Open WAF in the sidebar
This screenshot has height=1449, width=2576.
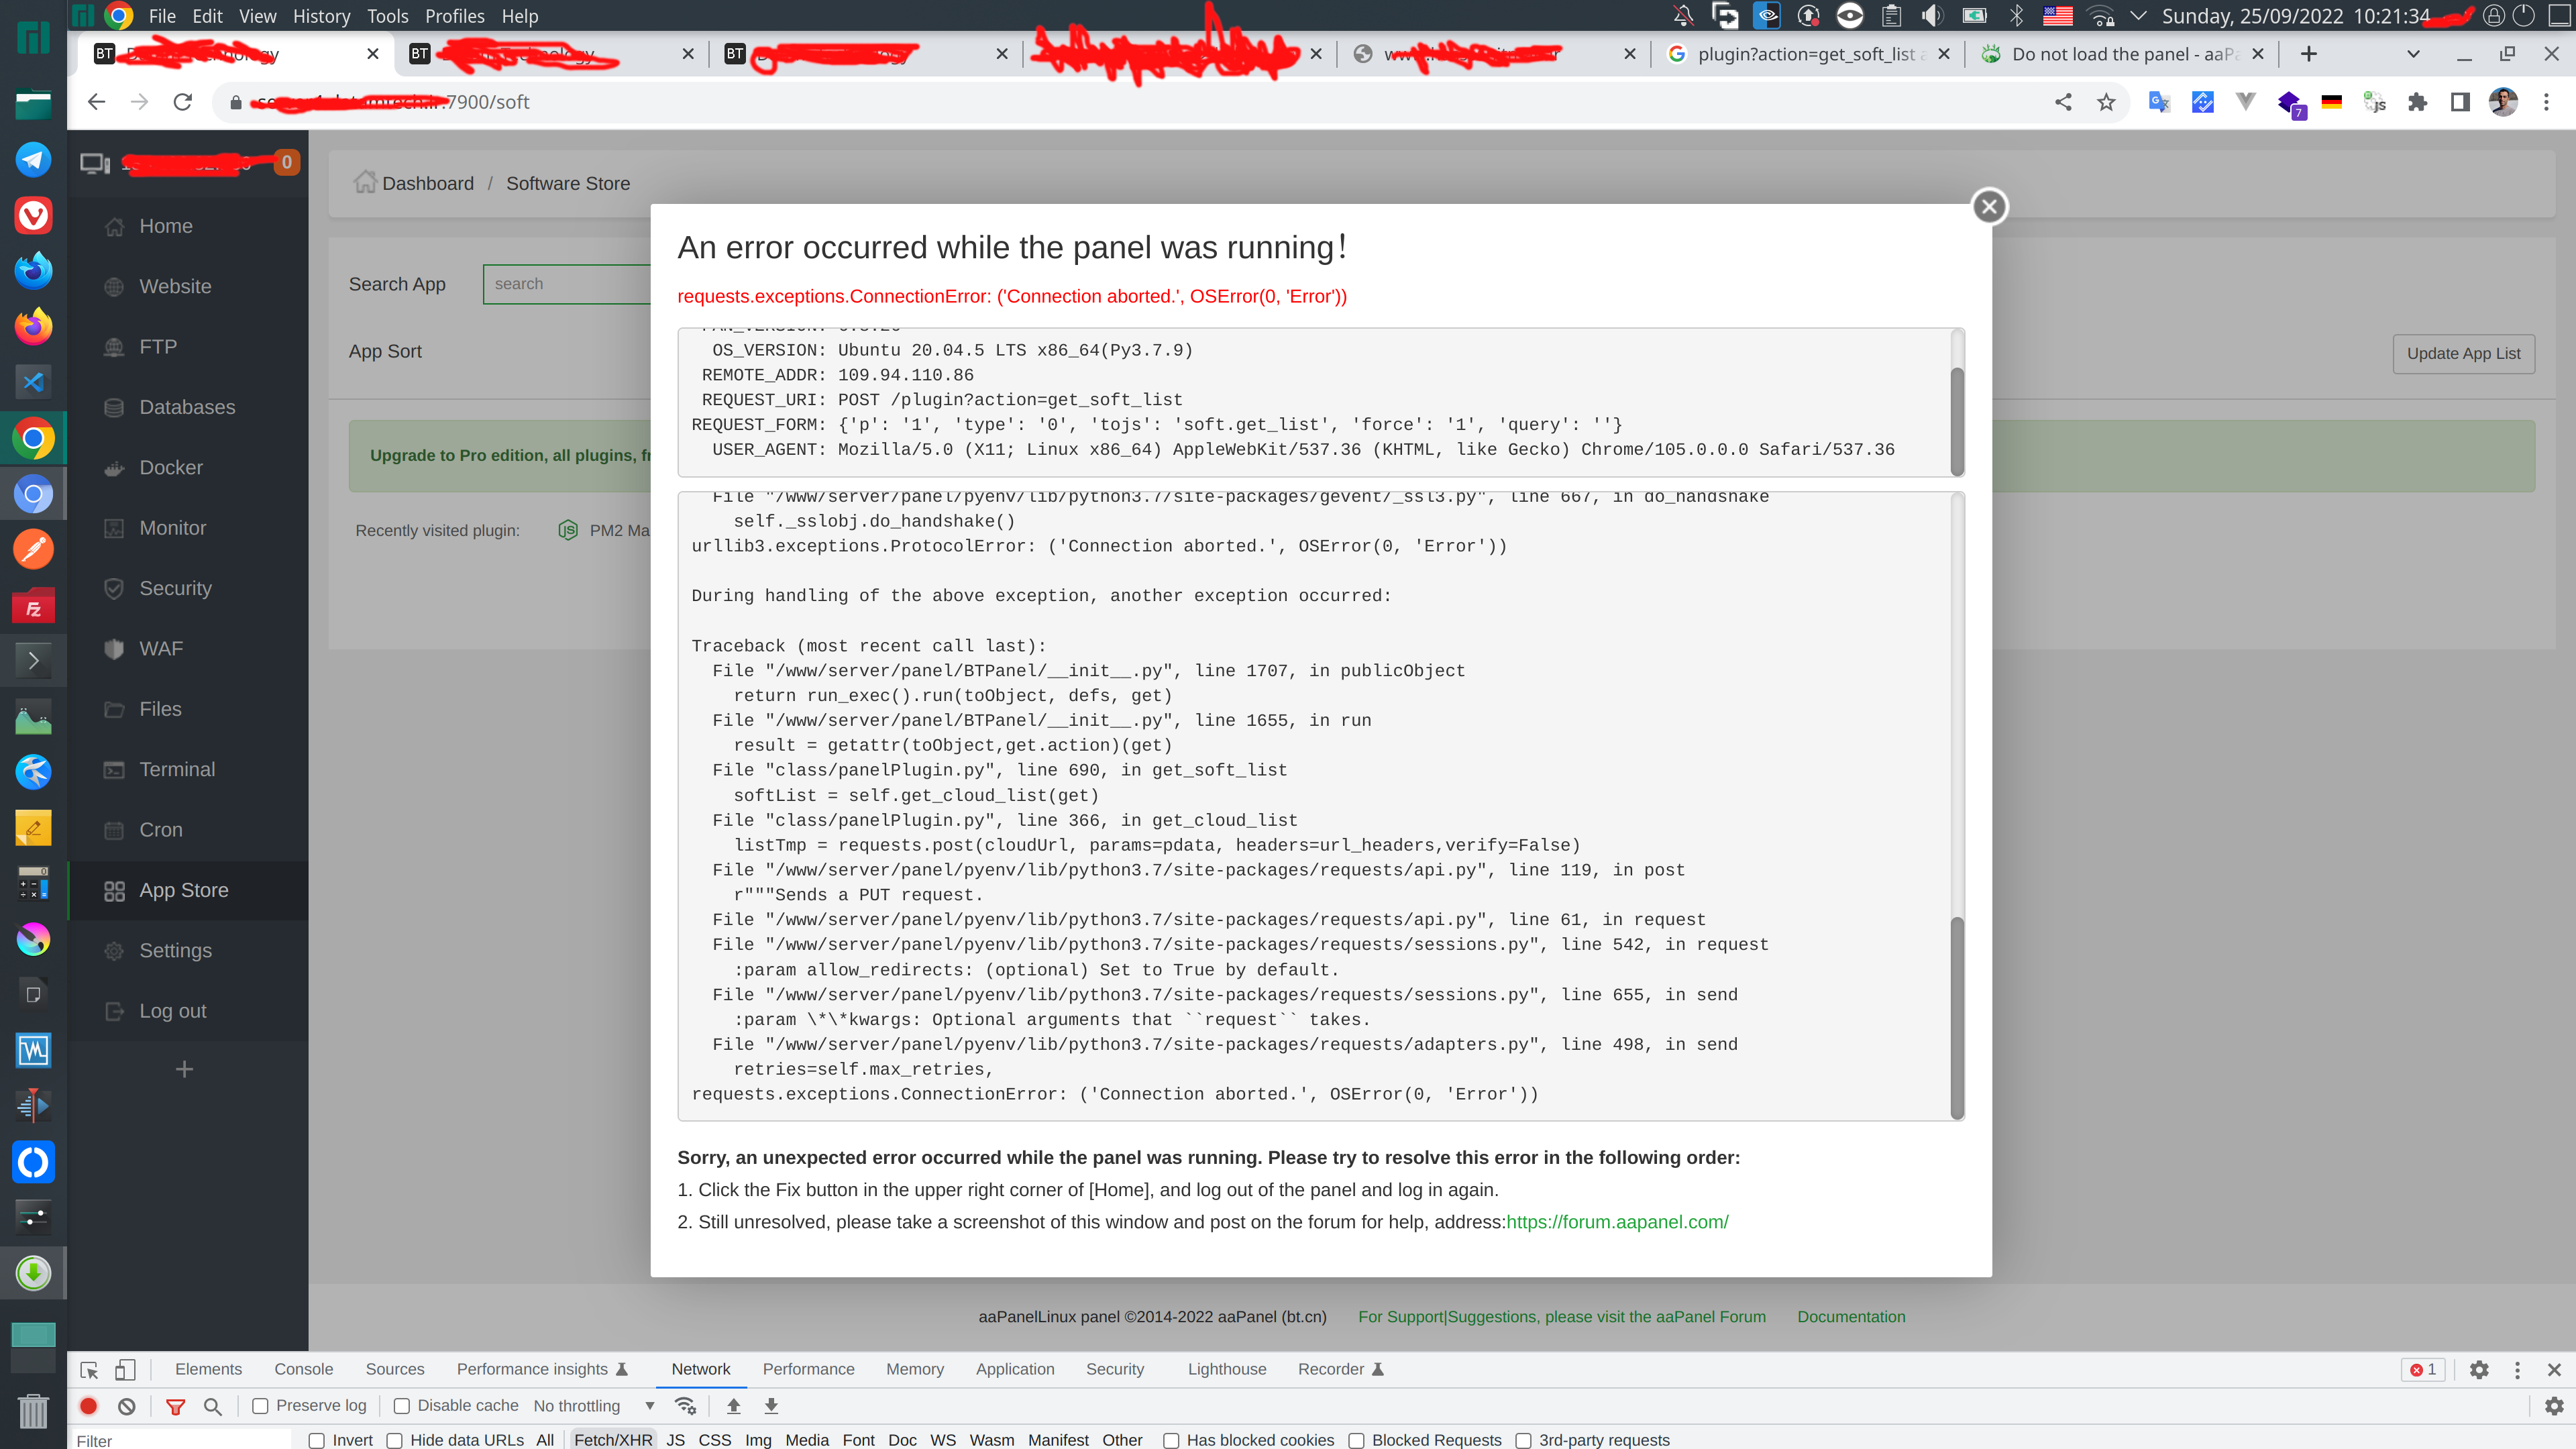(x=188, y=649)
